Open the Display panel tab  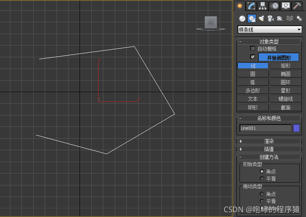(285, 6)
